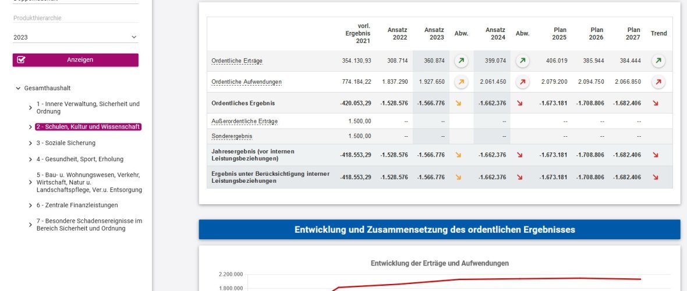Open the Sonderergebnis row link

pos(232,136)
